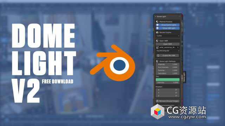Click the Render Engine camera icon
Image resolution: width=225 pixels, height=126 pixels.
[157, 33]
